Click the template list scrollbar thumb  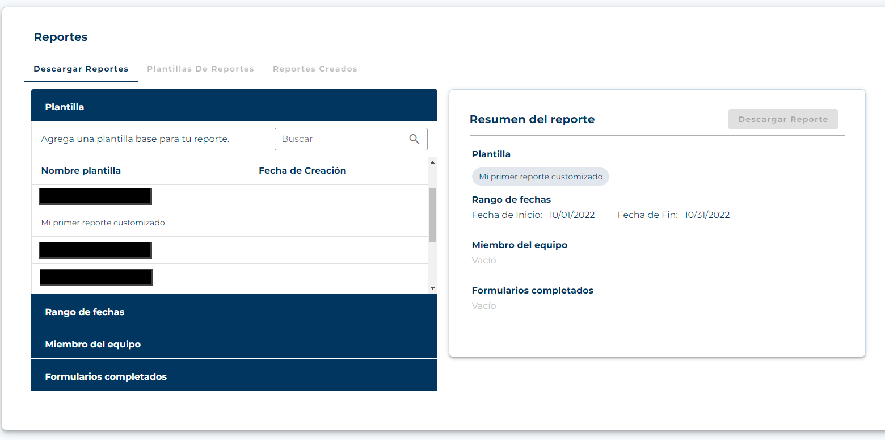coord(432,215)
